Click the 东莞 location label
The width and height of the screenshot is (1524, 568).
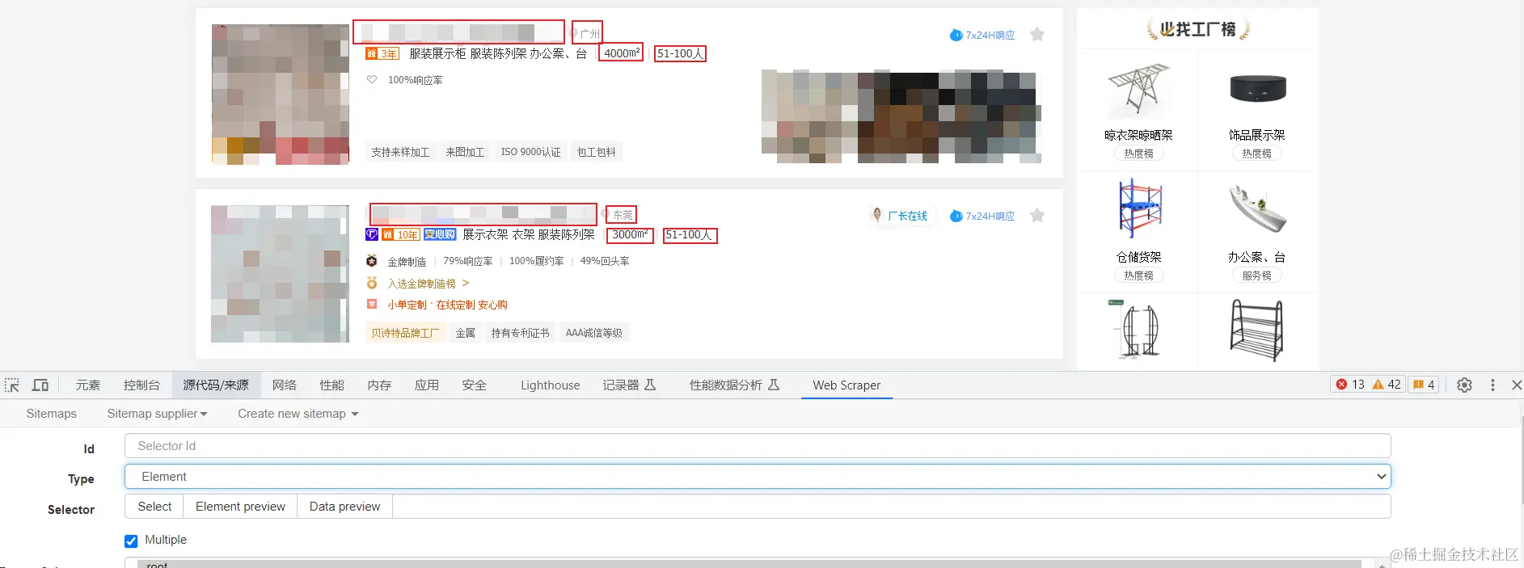(x=623, y=215)
